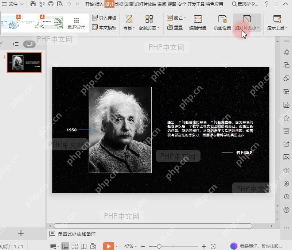Fit slide to window icon
Image resolution: width=292 pixels, height=250 pixels.
(x=213, y=246)
